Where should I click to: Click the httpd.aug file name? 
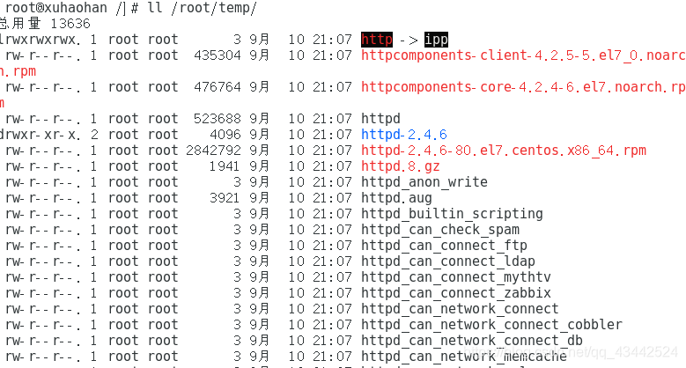click(x=396, y=198)
